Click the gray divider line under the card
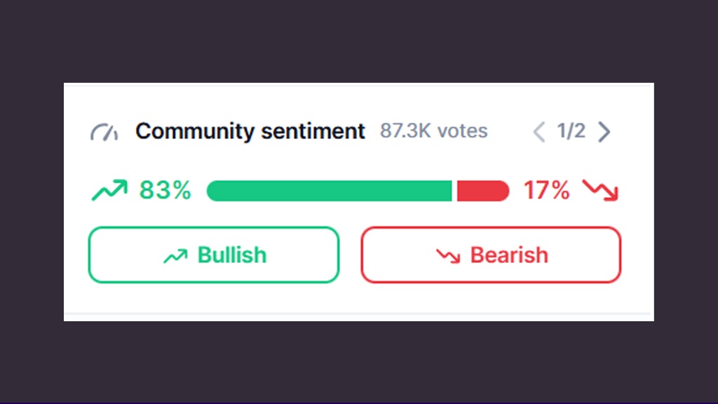Image resolution: width=718 pixels, height=404 pixels. (x=358, y=314)
